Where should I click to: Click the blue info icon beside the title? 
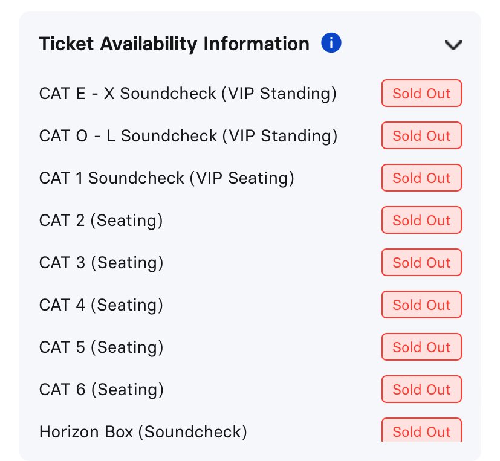(331, 44)
